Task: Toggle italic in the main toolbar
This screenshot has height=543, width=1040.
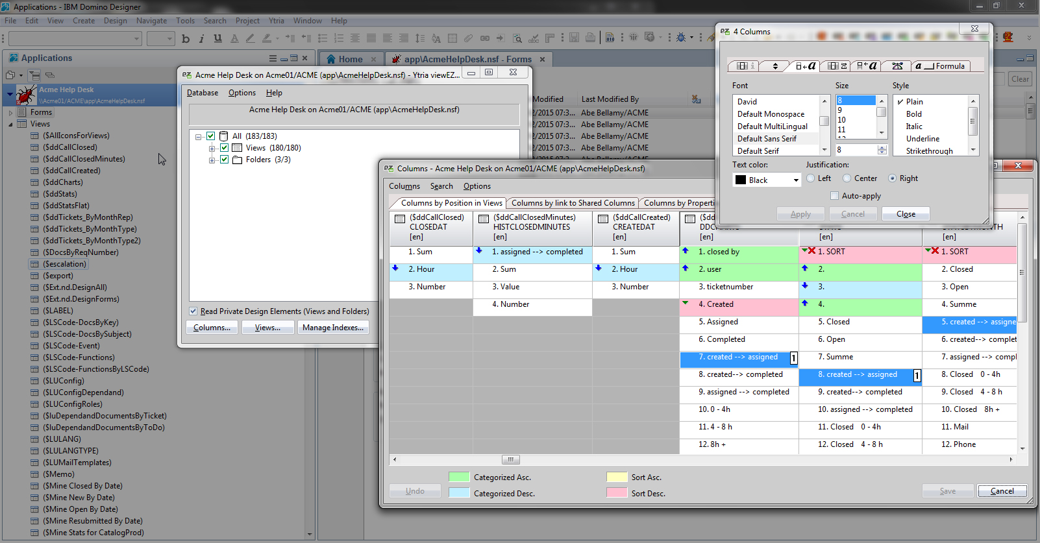Action: click(x=202, y=38)
